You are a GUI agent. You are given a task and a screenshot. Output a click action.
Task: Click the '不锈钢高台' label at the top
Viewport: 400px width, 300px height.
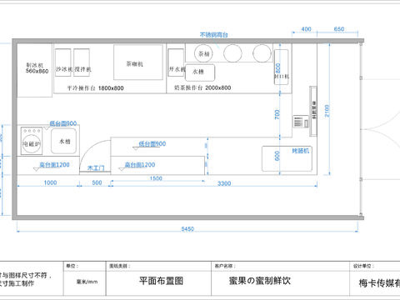(x=214, y=35)
